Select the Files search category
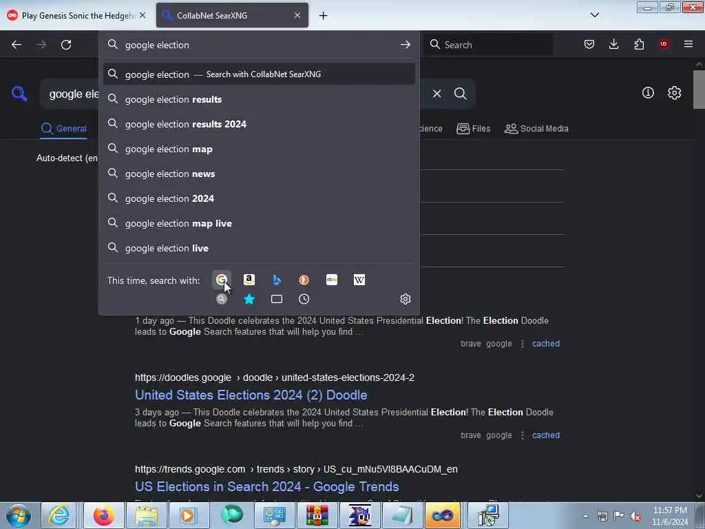 point(474,129)
